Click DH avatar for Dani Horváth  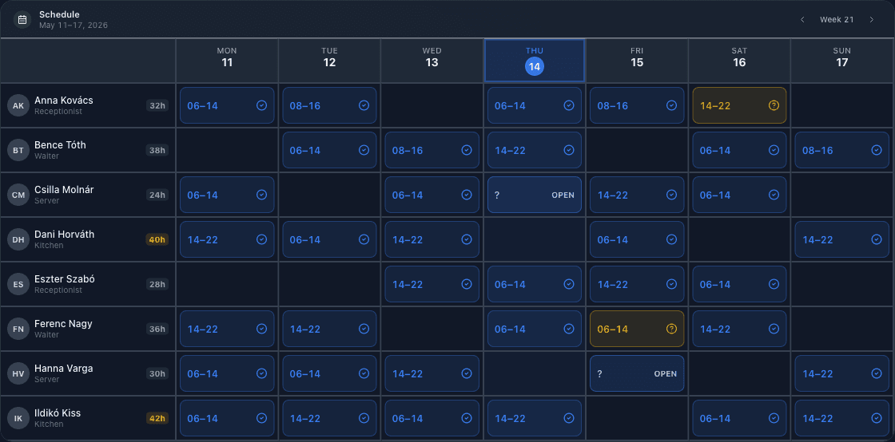18,239
